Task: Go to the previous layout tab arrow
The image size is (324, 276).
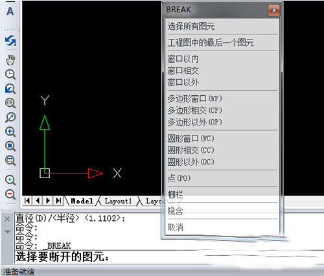Action: (x=38, y=201)
